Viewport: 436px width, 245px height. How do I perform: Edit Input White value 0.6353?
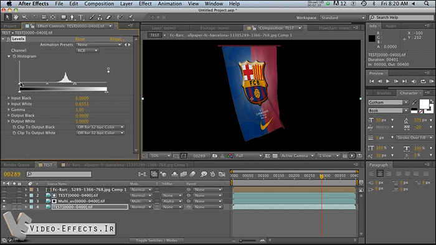(82, 104)
